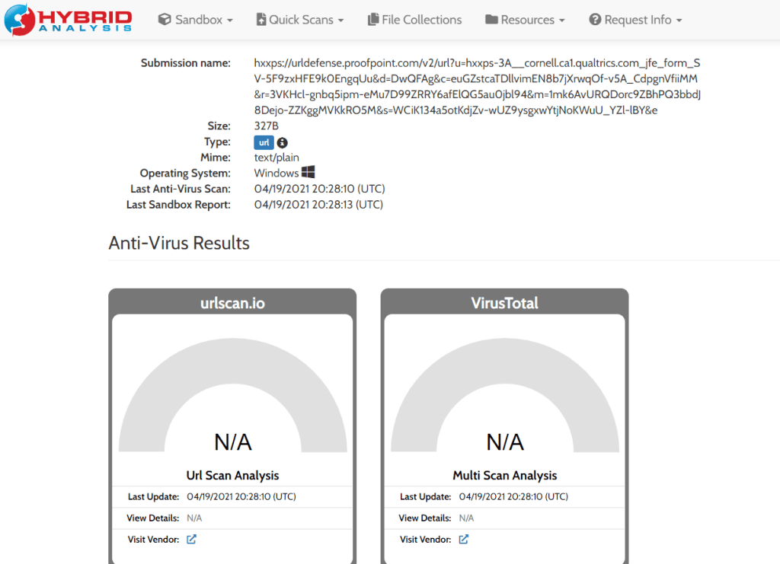Image resolution: width=780 pixels, height=564 pixels.
Task: Click the caret arrow after Sandbox
Action: pos(230,21)
